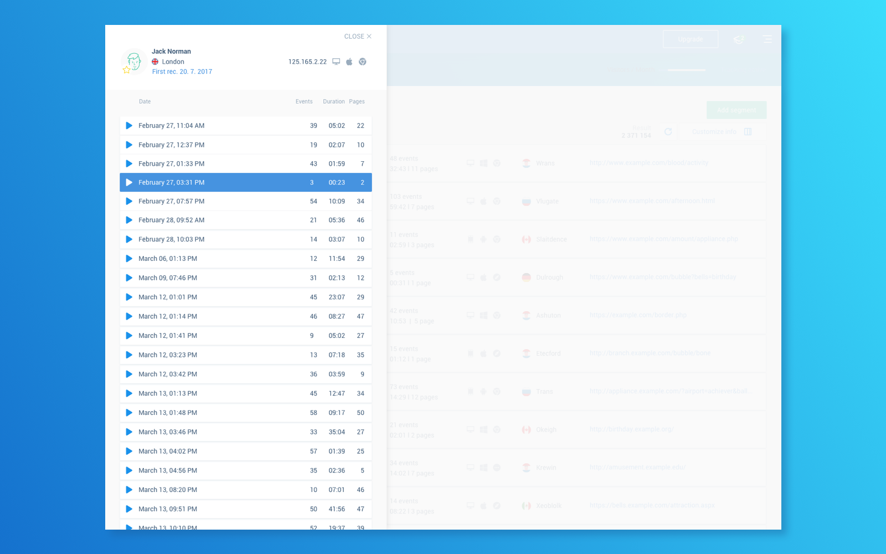Click the columns icon beside Customize info
This screenshot has width=886, height=554.
pyautogui.click(x=748, y=131)
